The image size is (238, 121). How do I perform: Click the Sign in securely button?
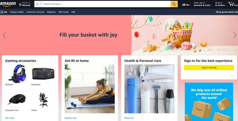pos(209,68)
